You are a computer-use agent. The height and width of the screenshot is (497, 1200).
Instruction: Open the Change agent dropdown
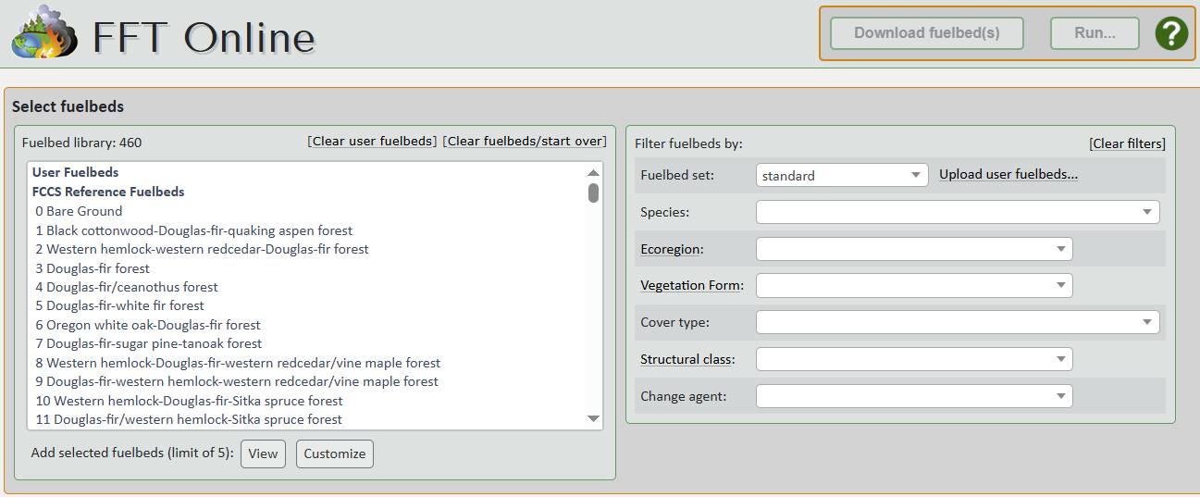(913, 396)
